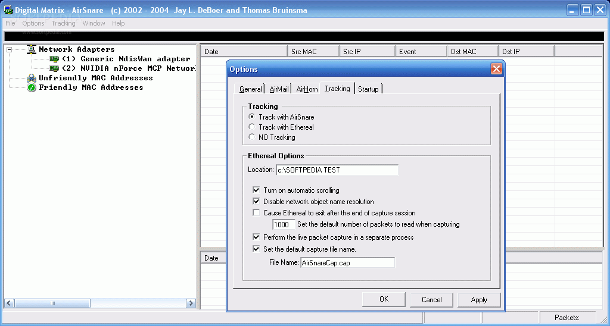This screenshot has width=610, height=326.
Task: Select Friendly MAC Addresses tree item
Action: tap(91, 87)
